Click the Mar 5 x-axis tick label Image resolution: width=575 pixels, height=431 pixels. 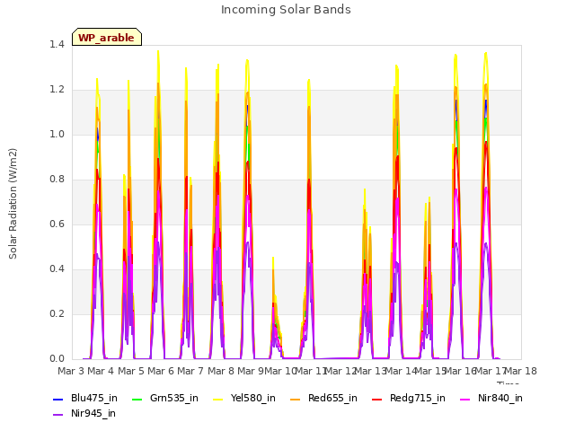point(131,371)
